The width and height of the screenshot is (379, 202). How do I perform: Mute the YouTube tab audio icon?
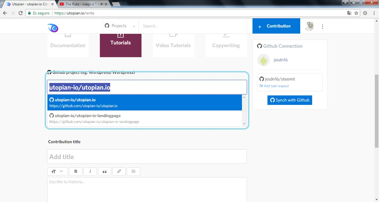(x=101, y=4)
